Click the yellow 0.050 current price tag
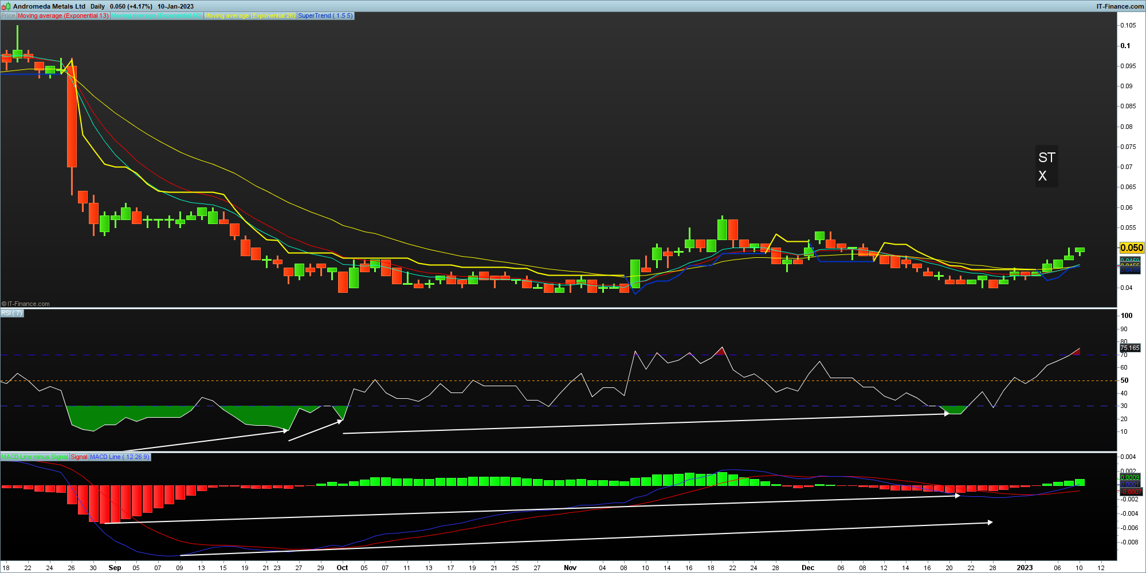Viewport: 1146px width, 573px height. 1132,248
